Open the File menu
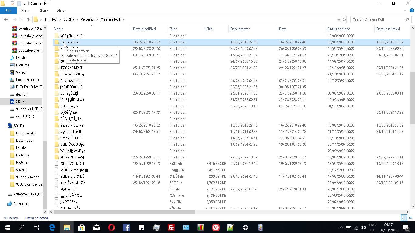415x233 pixels. [9, 11]
